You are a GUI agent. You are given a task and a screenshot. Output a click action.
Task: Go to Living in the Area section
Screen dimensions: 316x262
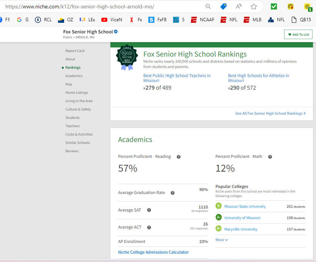click(x=79, y=101)
